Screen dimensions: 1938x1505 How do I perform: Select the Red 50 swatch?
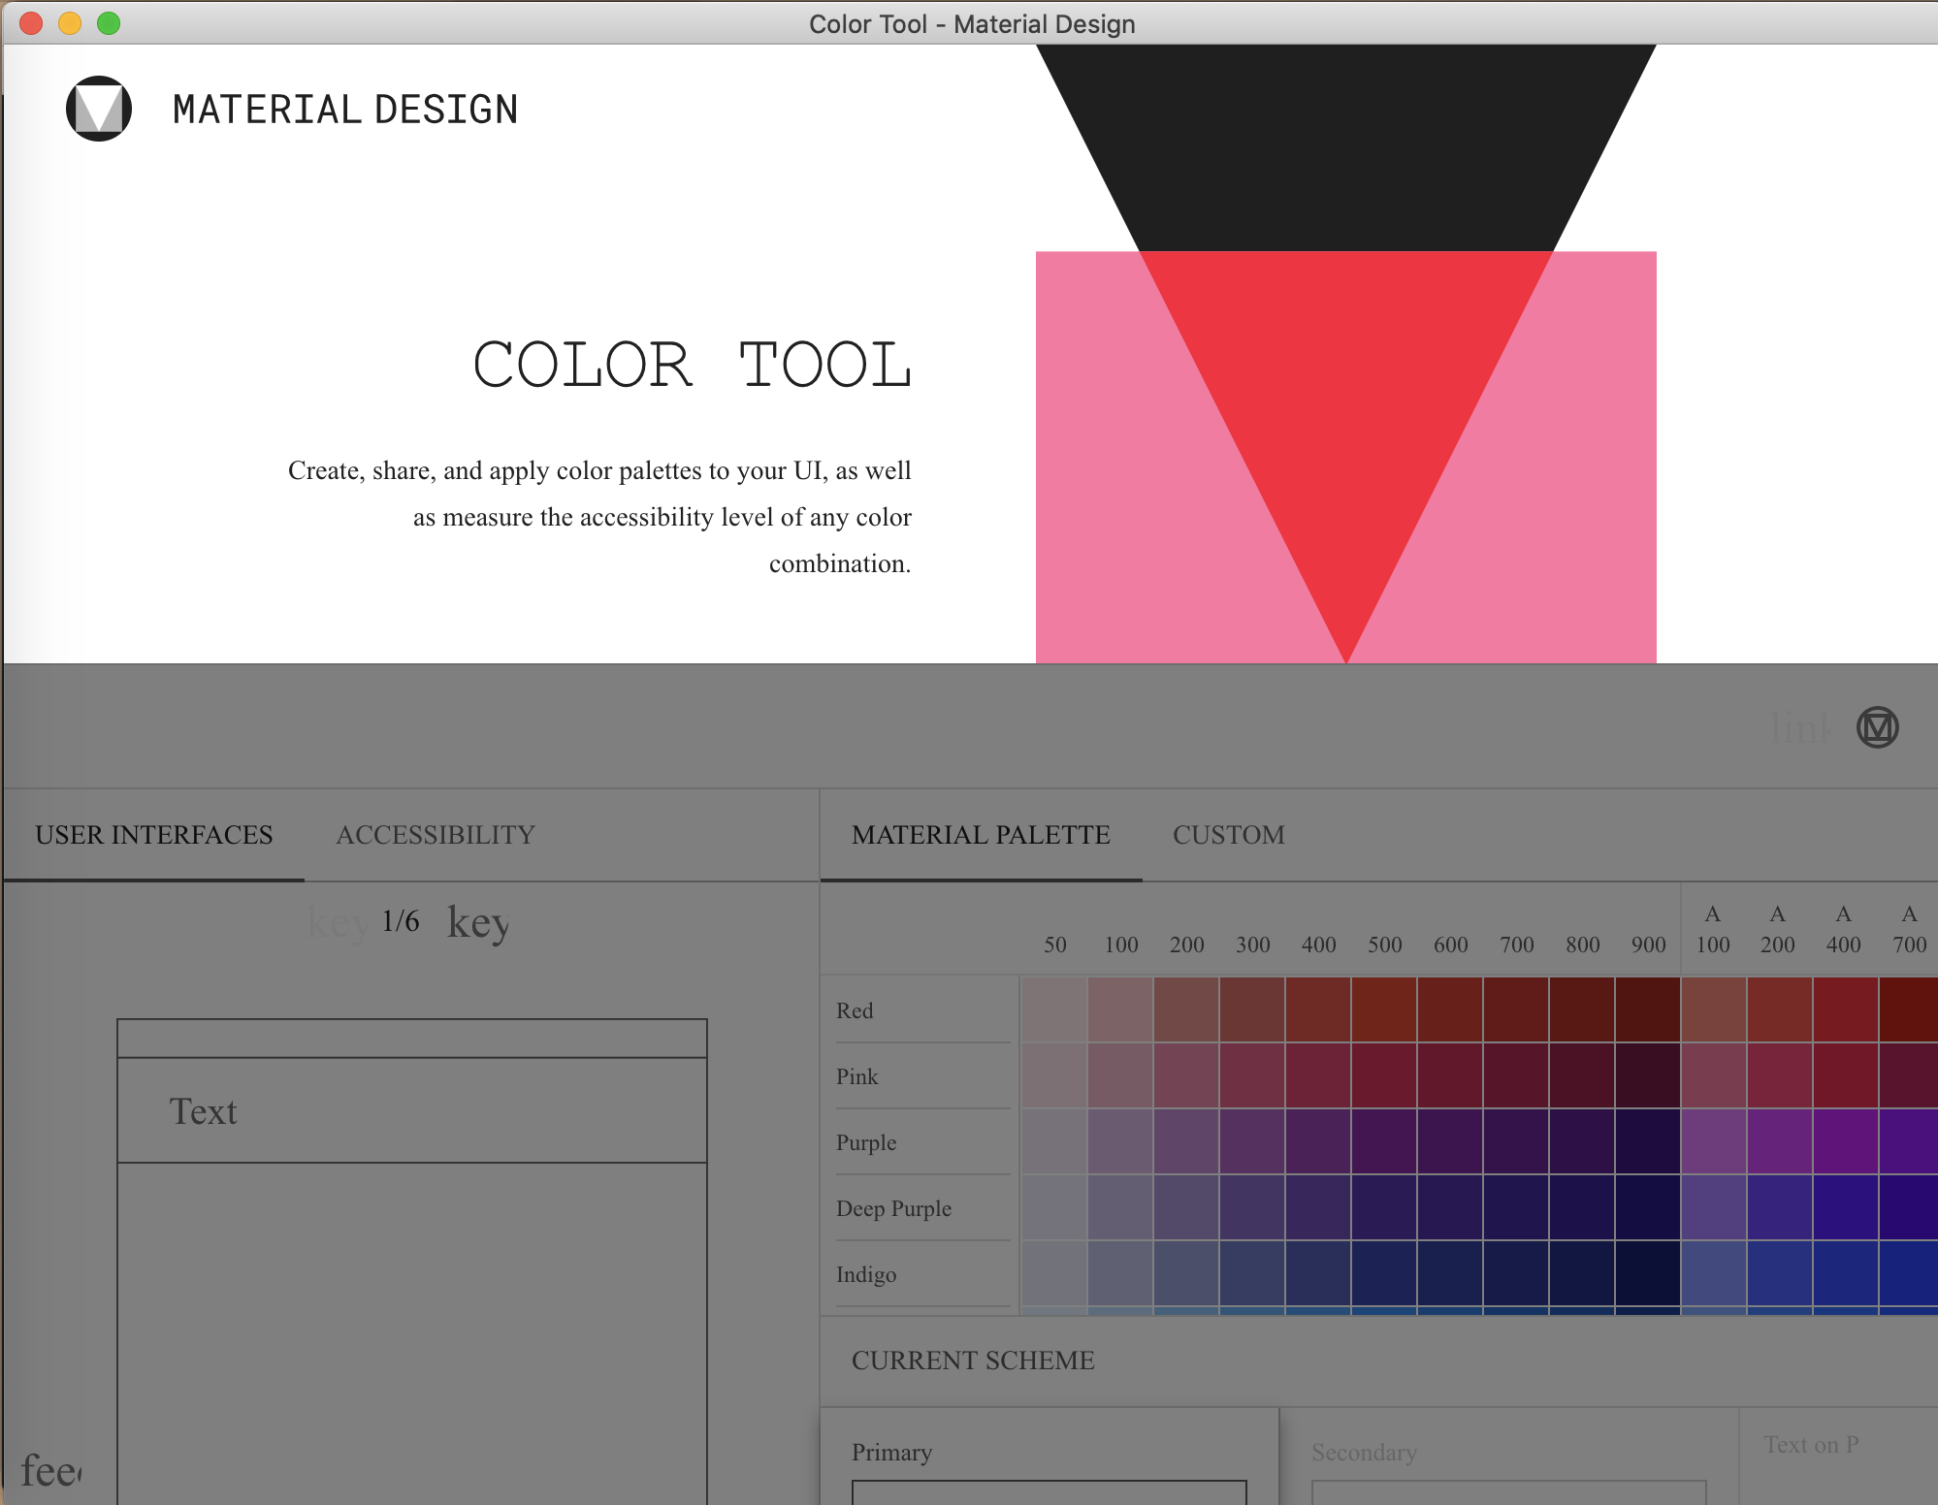(x=1054, y=1009)
